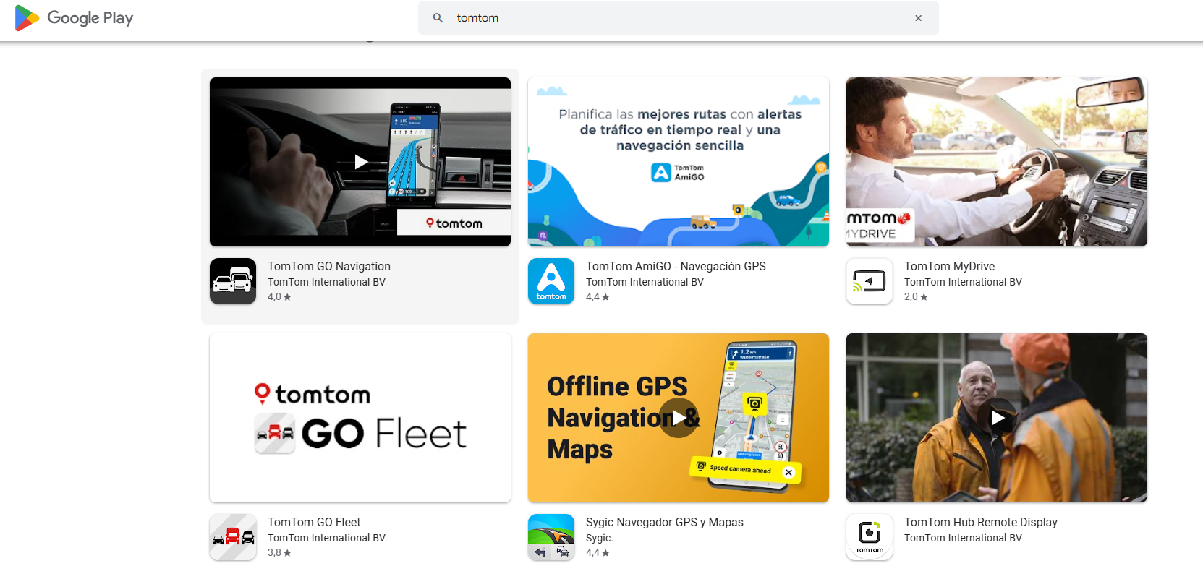Click the TomTom GO Navigation title

(x=329, y=266)
